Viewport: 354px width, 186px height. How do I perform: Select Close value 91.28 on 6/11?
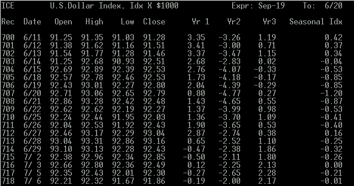[154, 37]
